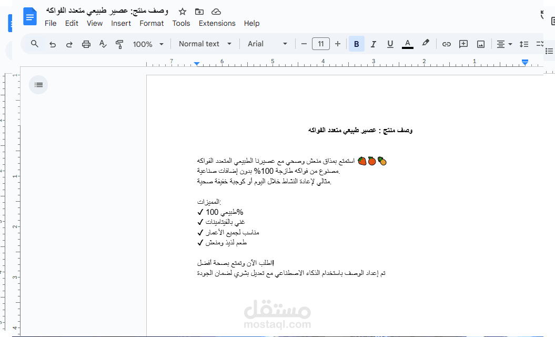Open the Normal text style dropdown
The image size is (555, 337).
(205, 44)
